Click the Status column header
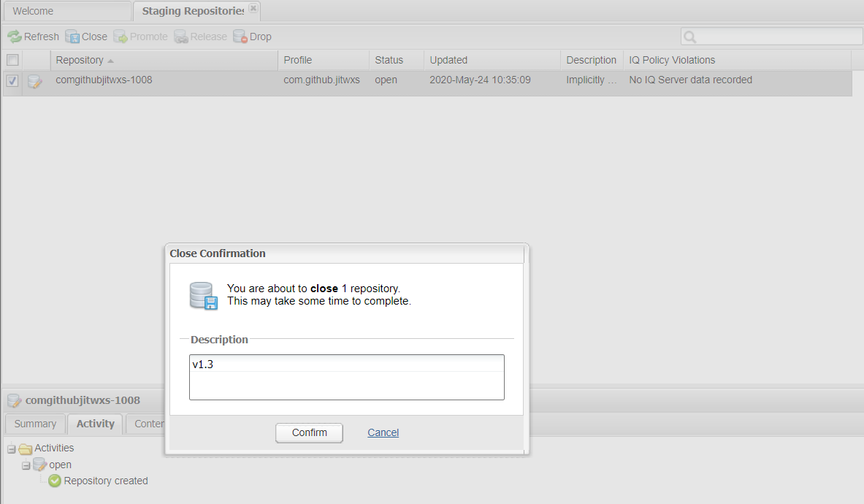Viewport: 864px width, 504px height. (x=397, y=60)
